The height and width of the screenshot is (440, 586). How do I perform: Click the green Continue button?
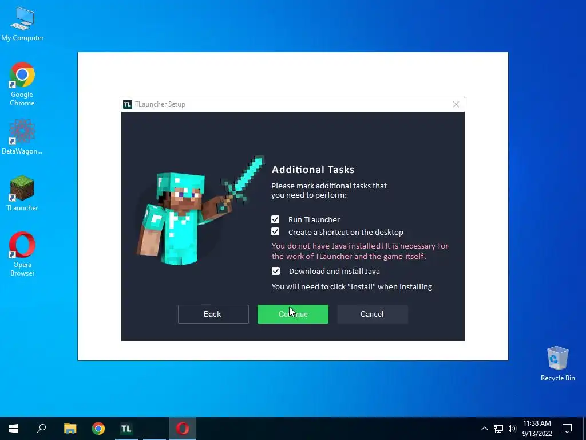click(x=292, y=315)
